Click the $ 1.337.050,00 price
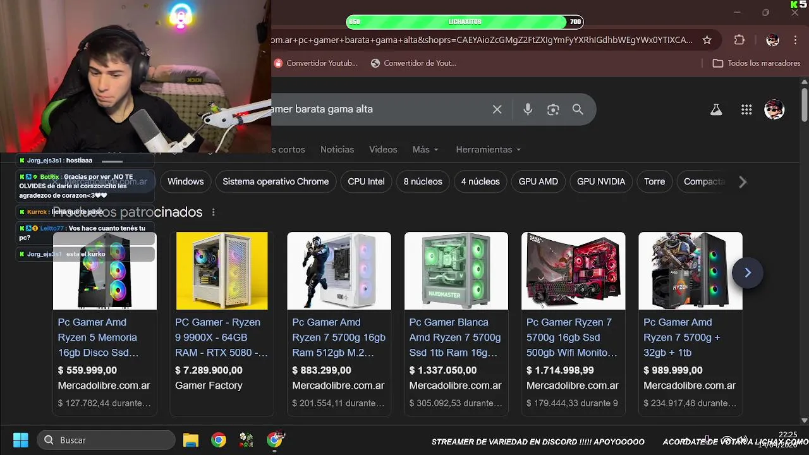This screenshot has height=455, width=809. tap(443, 370)
